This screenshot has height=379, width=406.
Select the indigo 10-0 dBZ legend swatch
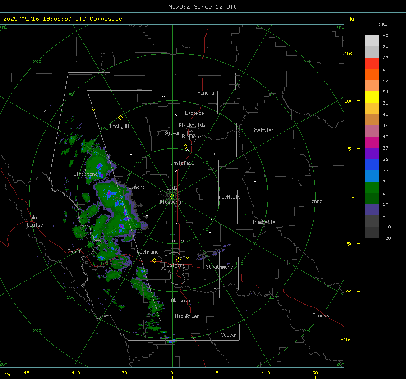point(372,210)
